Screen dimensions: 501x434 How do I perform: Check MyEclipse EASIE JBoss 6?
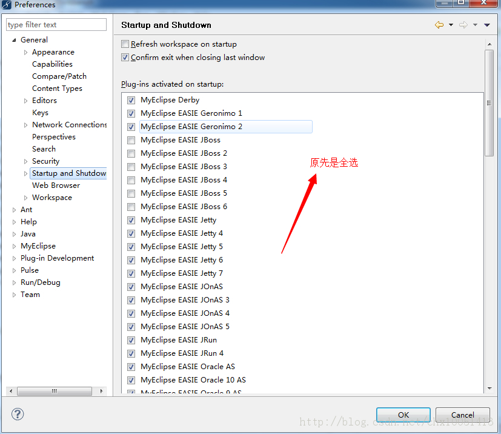(x=131, y=207)
